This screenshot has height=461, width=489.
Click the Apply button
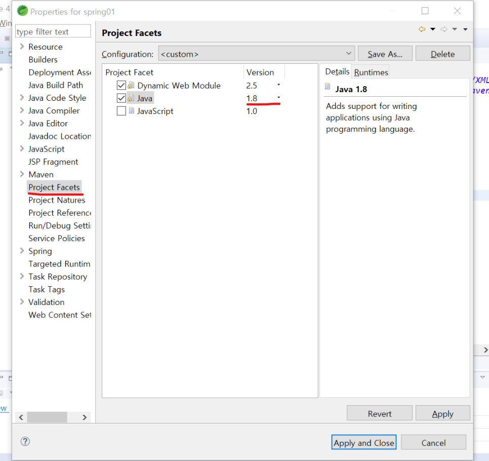pyautogui.click(x=442, y=413)
